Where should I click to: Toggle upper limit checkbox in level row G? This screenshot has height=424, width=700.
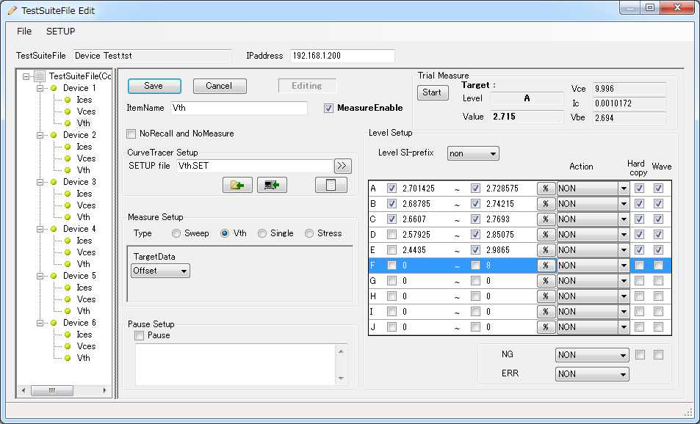point(475,281)
